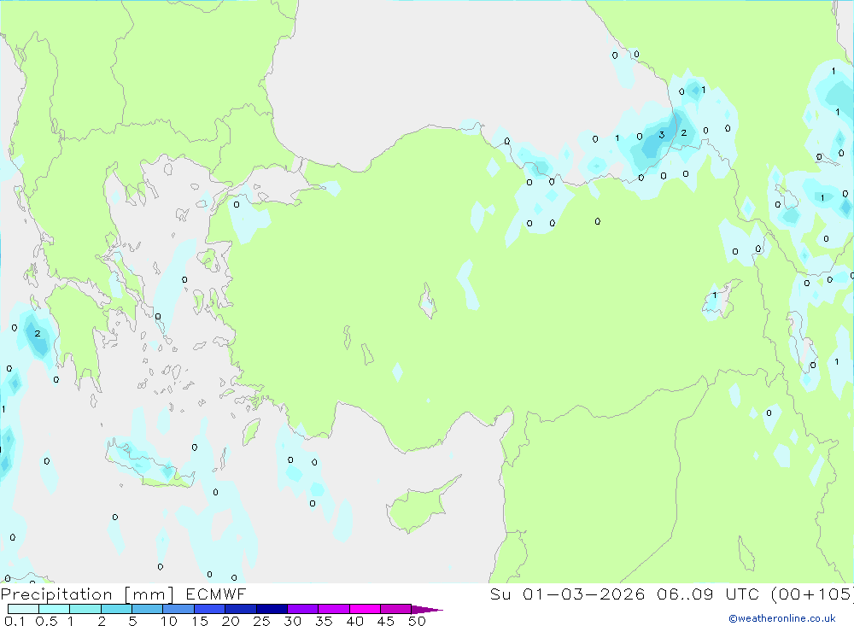Click the 10–15 mm legend color swatch
The image size is (854, 626).
tap(178, 609)
